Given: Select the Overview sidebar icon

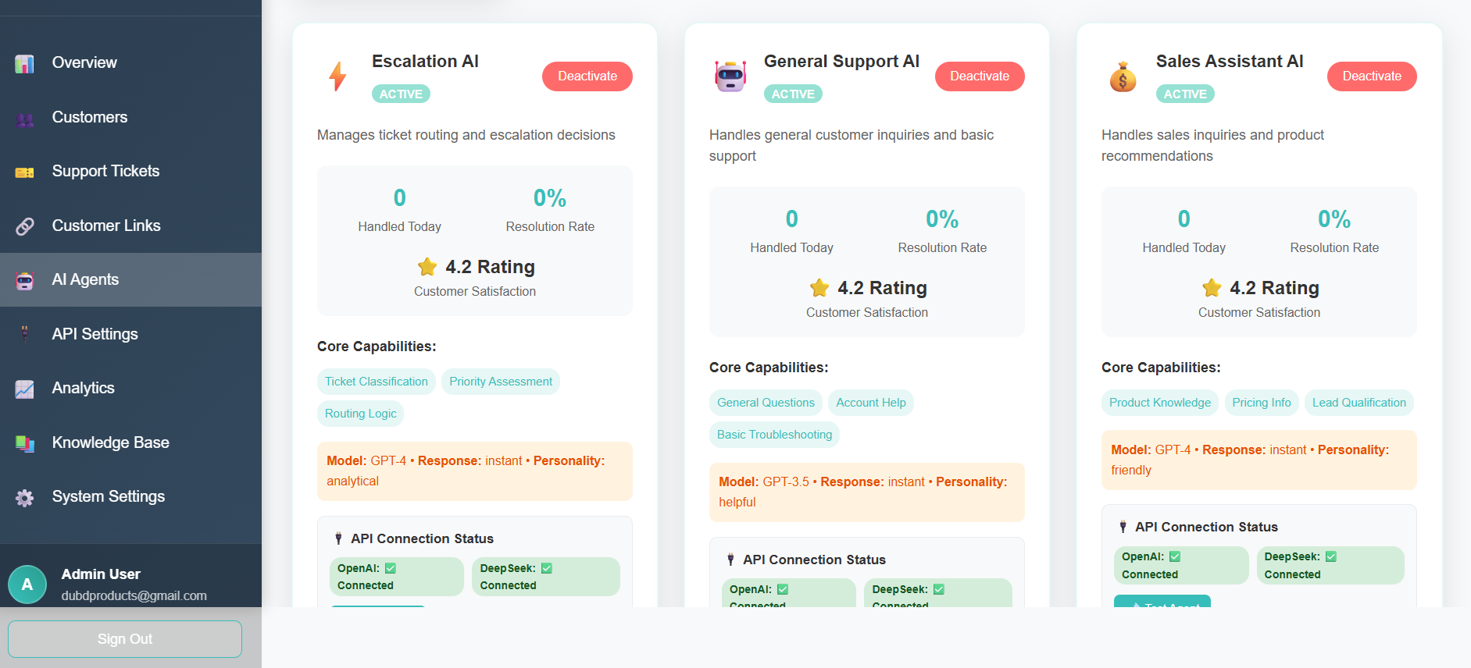Looking at the screenshot, I should (24, 62).
